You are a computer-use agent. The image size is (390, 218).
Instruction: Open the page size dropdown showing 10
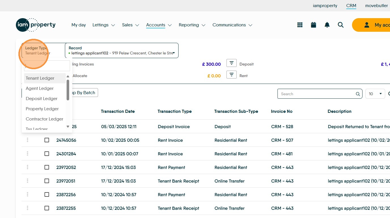click(x=375, y=94)
